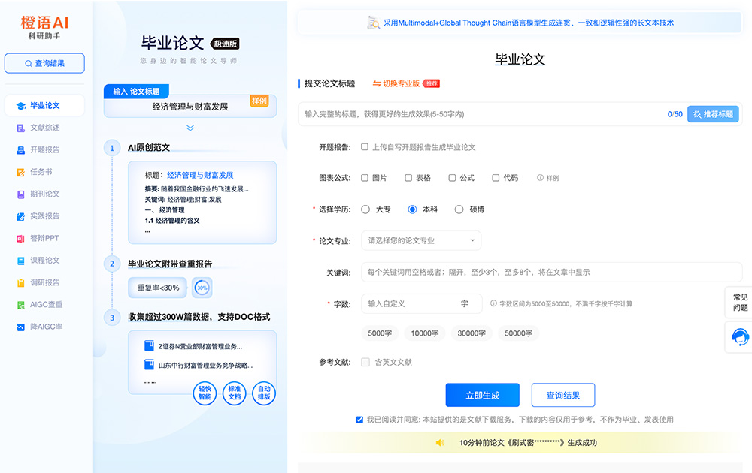The image size is (752, 473).
Task: Click the 课程论文 sidebar icon
Action: 20,261
